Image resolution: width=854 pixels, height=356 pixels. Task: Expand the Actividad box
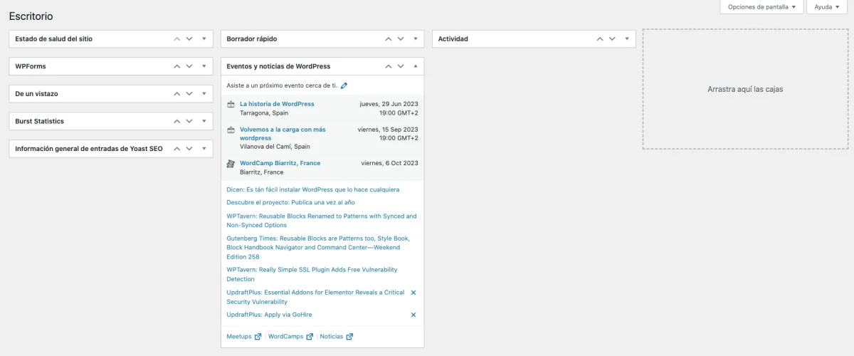pyautogui.click(x=627, y=39)
